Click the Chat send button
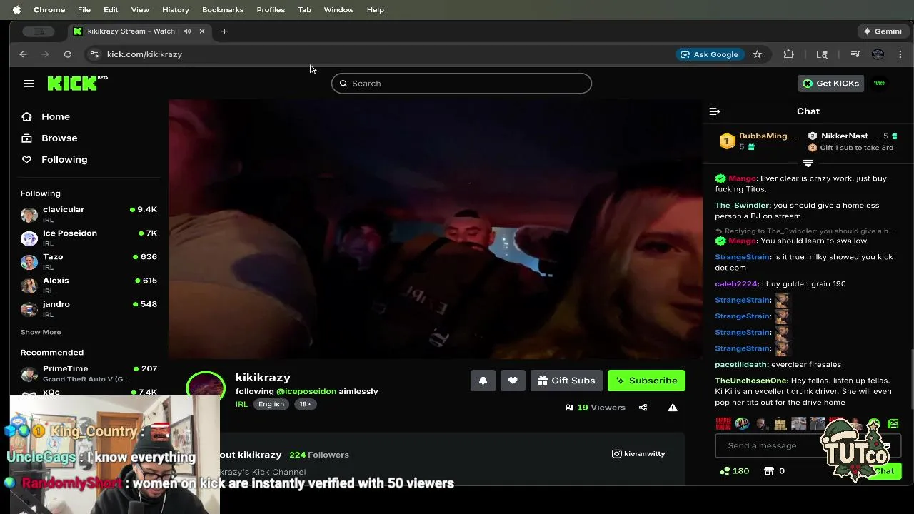 click(884, 471)
